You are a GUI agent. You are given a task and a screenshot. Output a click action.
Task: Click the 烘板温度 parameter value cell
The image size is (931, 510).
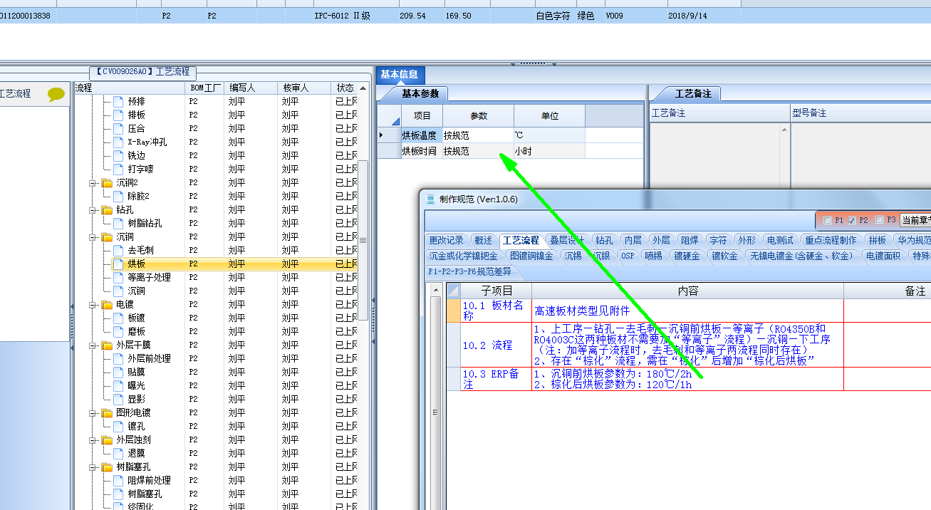coord(478,135)
